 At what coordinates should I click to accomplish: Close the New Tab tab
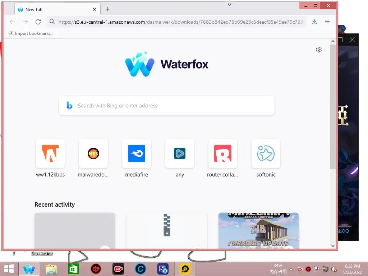95,9
